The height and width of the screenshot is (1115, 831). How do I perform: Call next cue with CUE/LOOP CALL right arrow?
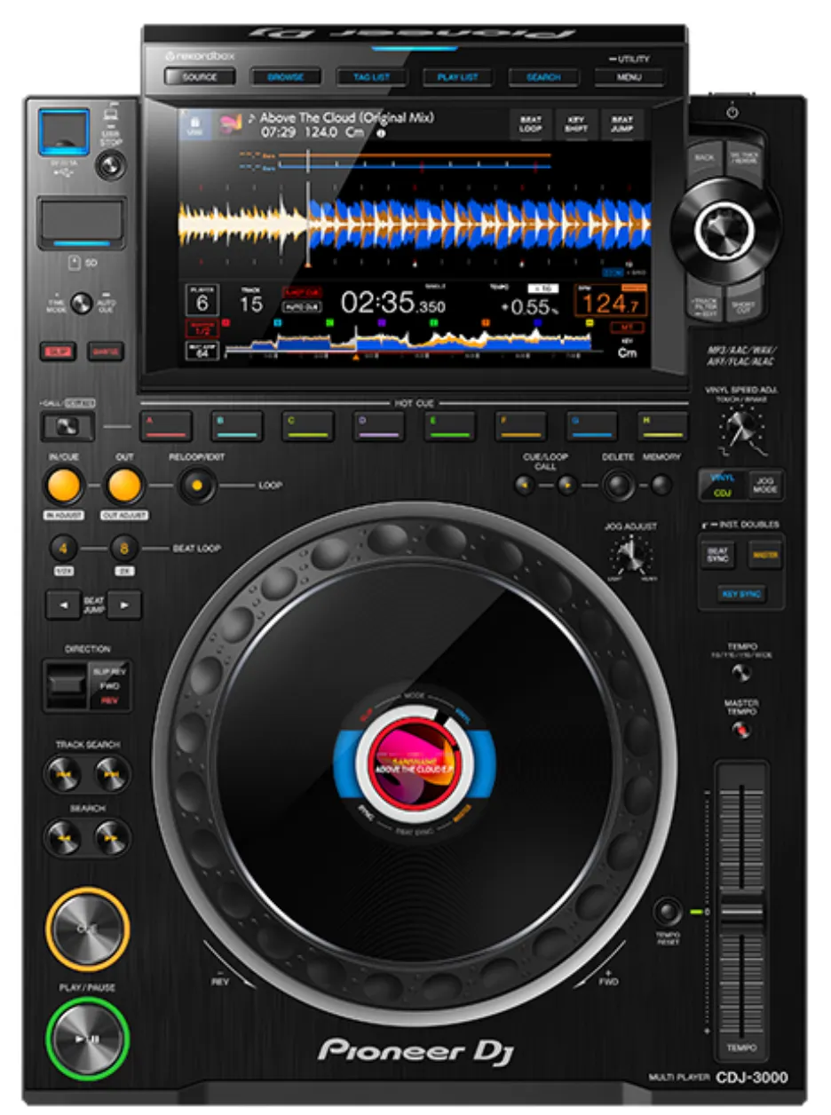coord(566,485)
